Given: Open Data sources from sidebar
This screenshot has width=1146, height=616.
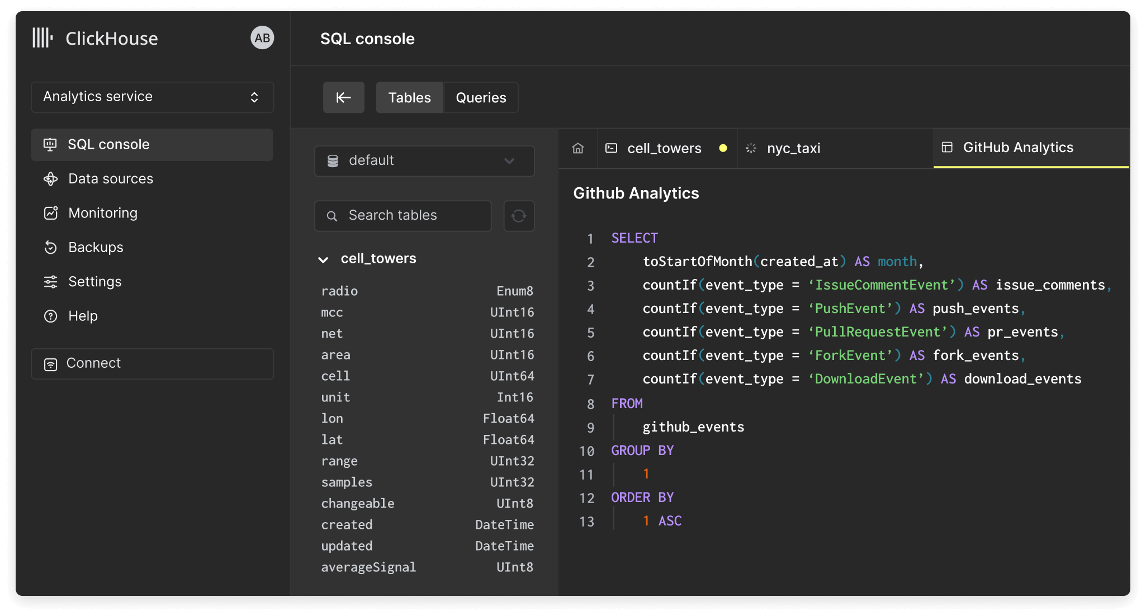Looking at the screenshot, I should (110, 179).
